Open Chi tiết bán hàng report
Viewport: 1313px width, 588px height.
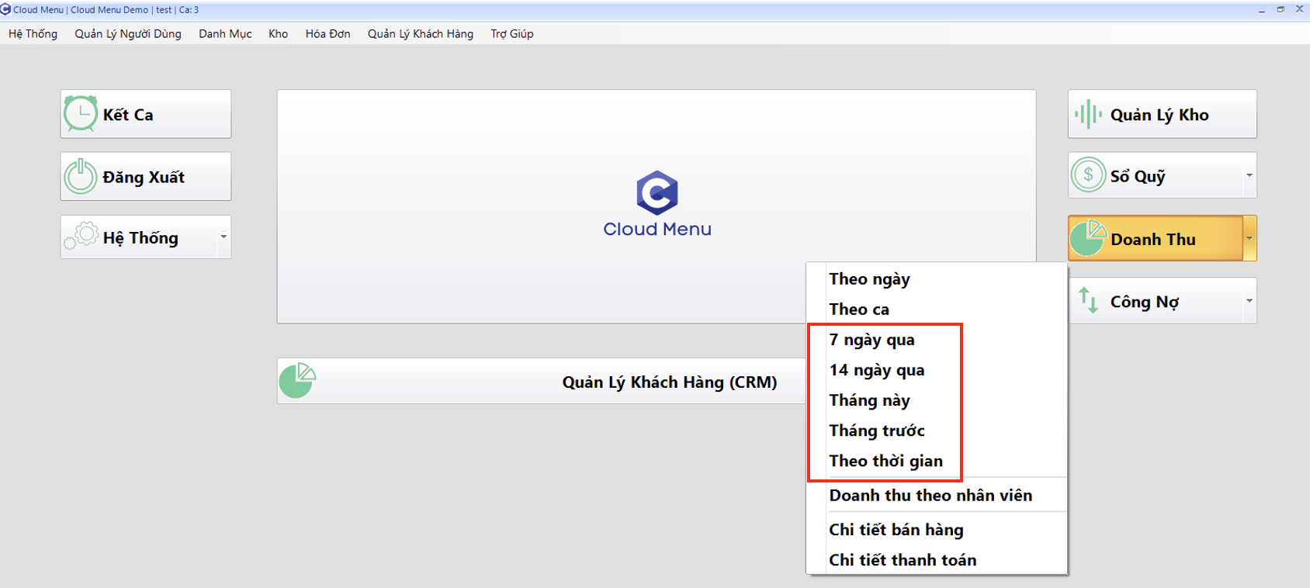click(x=937, y=529)
